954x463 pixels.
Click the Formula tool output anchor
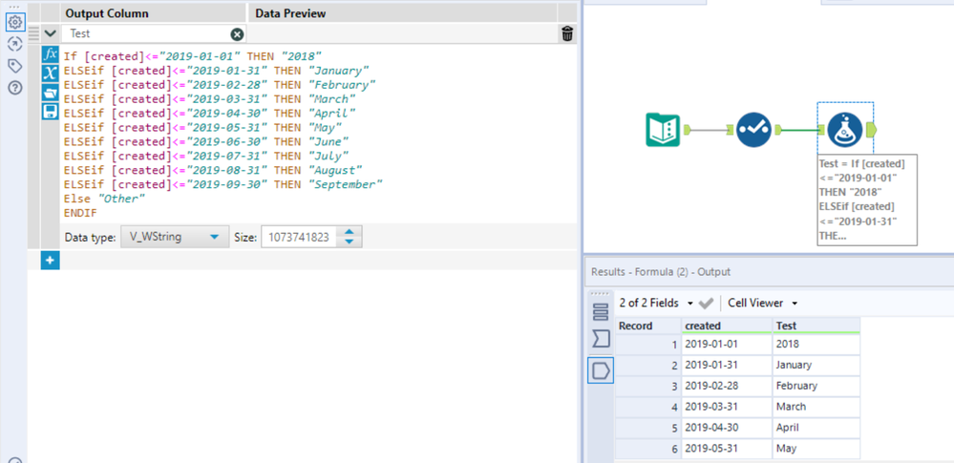click(870, 130)
